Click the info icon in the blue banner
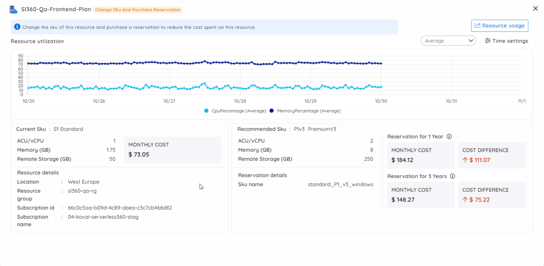This screenshot has height=266, width=544. [x=18, y=27]
